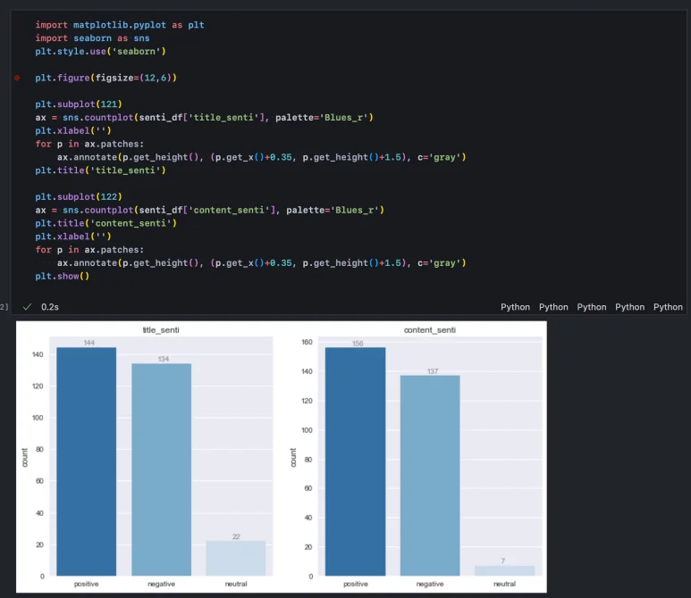Image resolution: width=691 pixels, height=598 pixels.
Task: Click the positive bar in content_senti chart
Action: (x=356, y=461)
